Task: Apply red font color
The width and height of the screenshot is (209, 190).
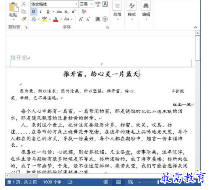Action: (56, 19)
